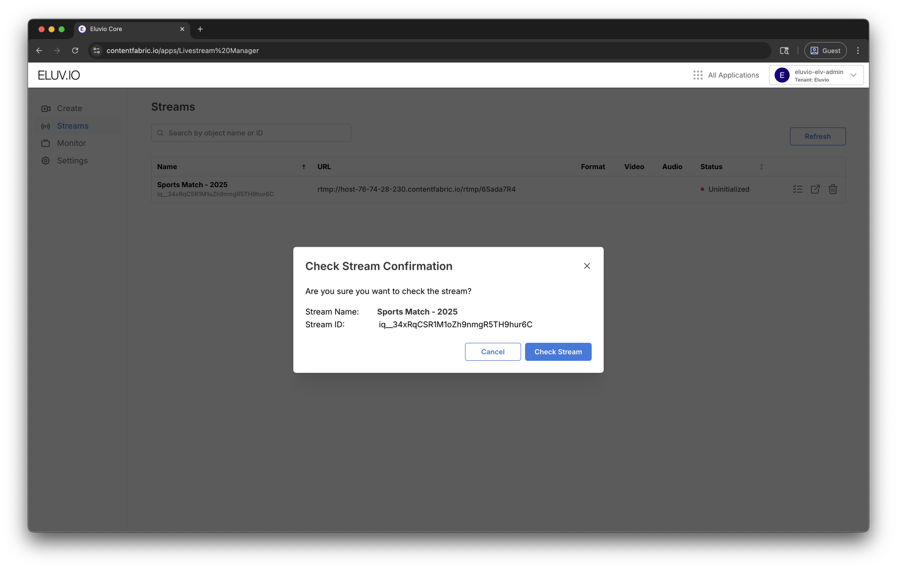Image resolution: width=897 pixels, height=569 pixels.
Task: Sort by Status column toggle
Action: (761, 167)
